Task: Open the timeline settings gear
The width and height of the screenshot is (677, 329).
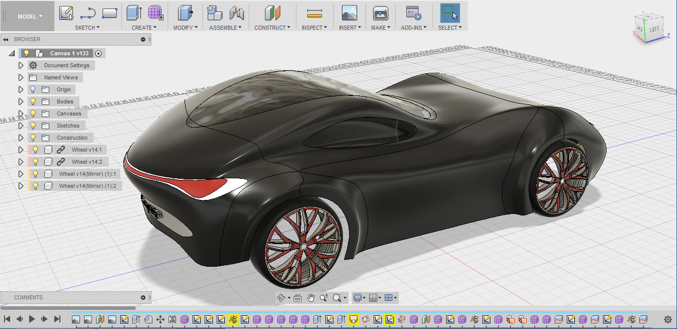Action: pos(668,319)
